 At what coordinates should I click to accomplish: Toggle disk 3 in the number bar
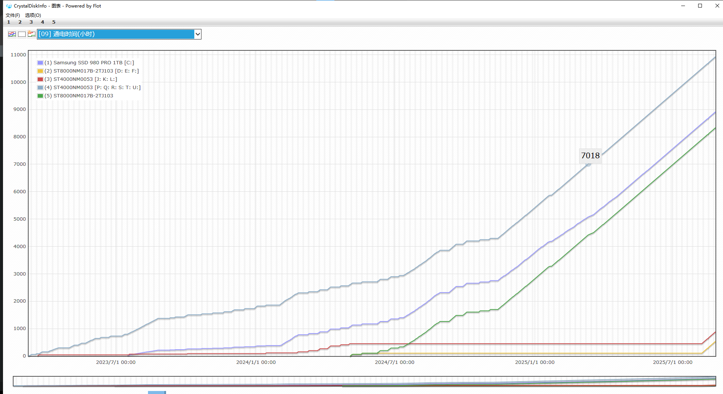click(x=31, y=22)
